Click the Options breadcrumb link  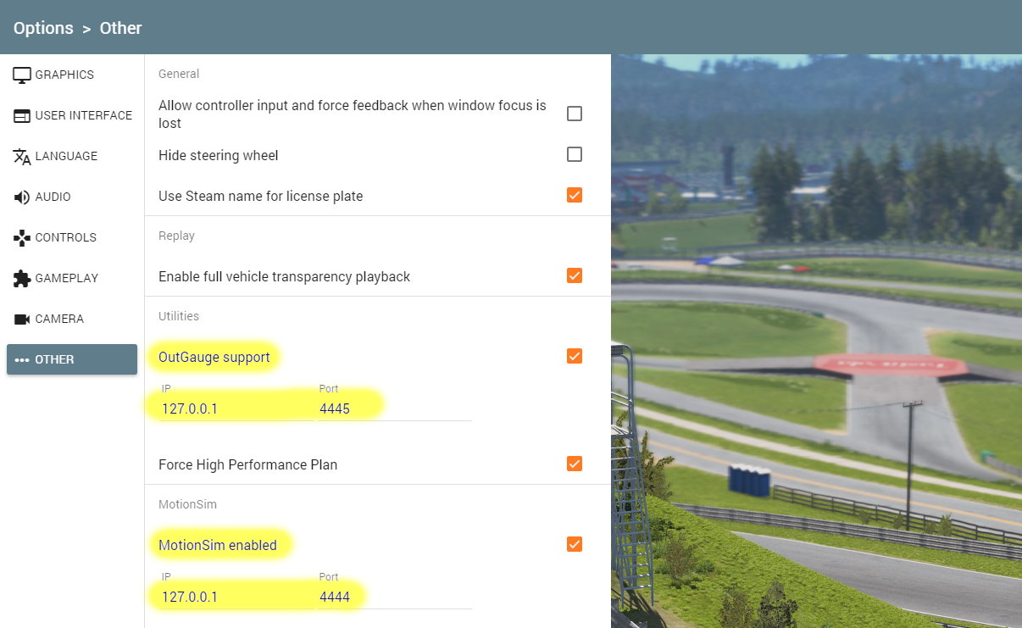(43, 28)
